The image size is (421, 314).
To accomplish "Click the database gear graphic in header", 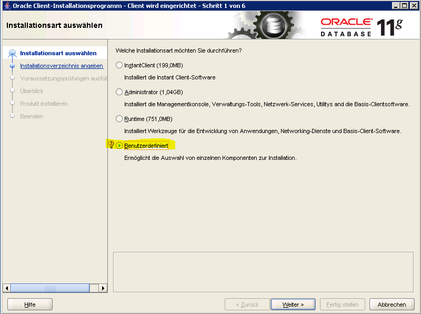I will point(273,25).
